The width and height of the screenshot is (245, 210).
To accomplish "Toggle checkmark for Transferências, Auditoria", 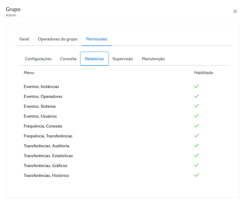I will [x=196, y=145].
